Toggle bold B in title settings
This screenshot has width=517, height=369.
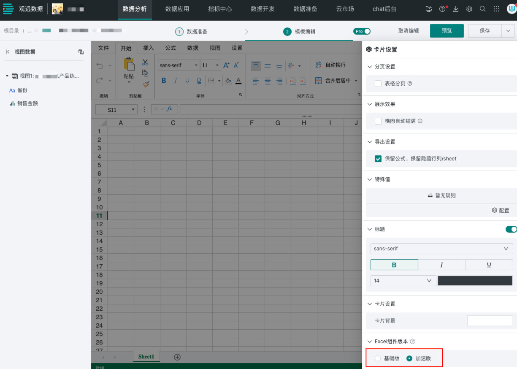point(394,265)
